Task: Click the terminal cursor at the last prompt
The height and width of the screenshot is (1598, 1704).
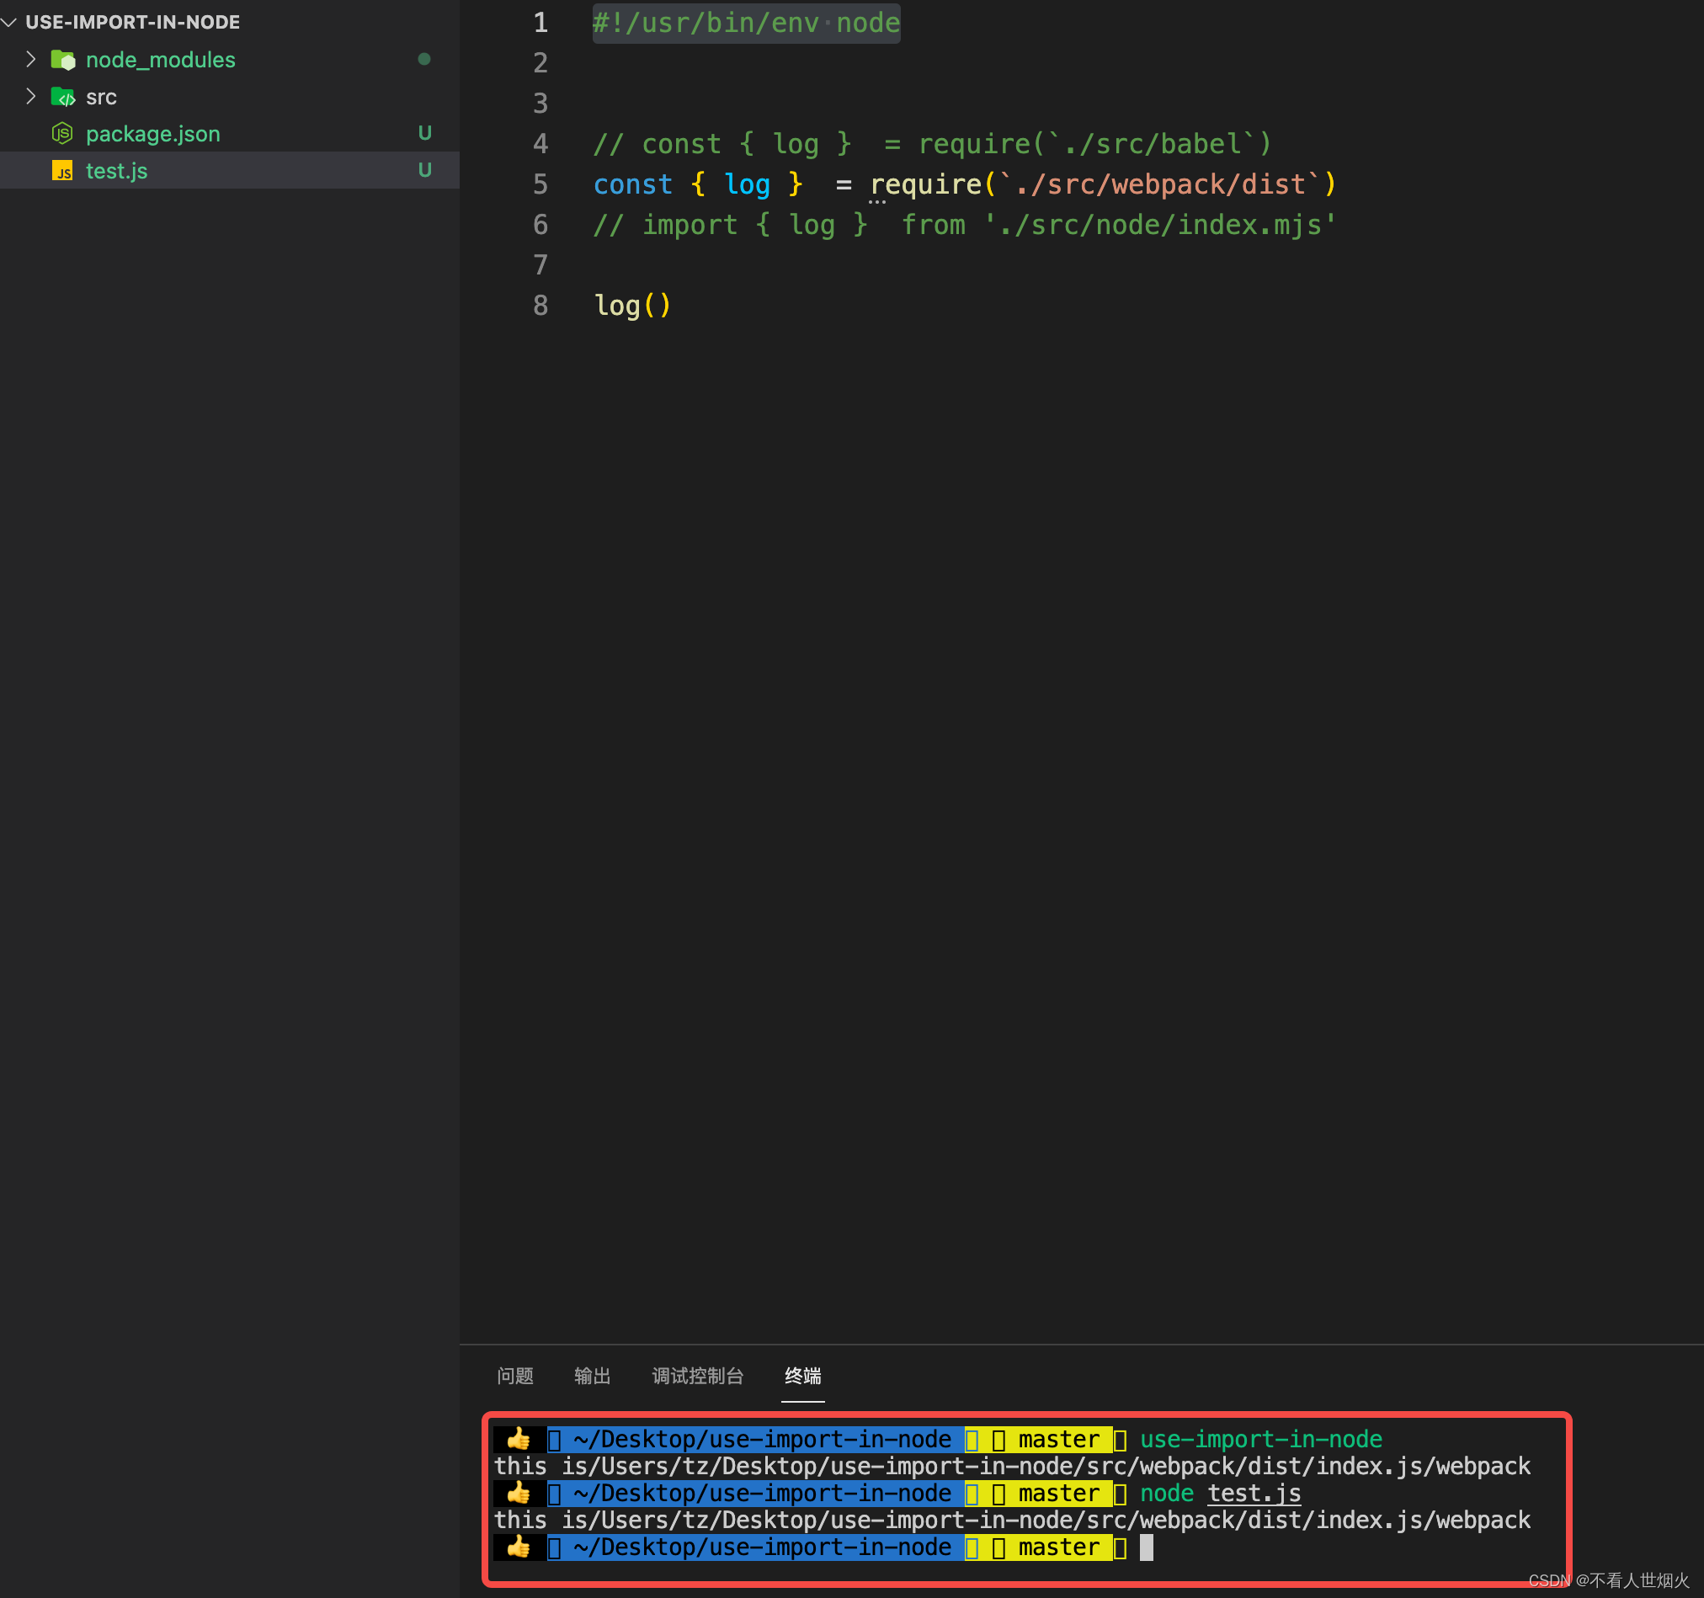Action: point(1146,1547)
